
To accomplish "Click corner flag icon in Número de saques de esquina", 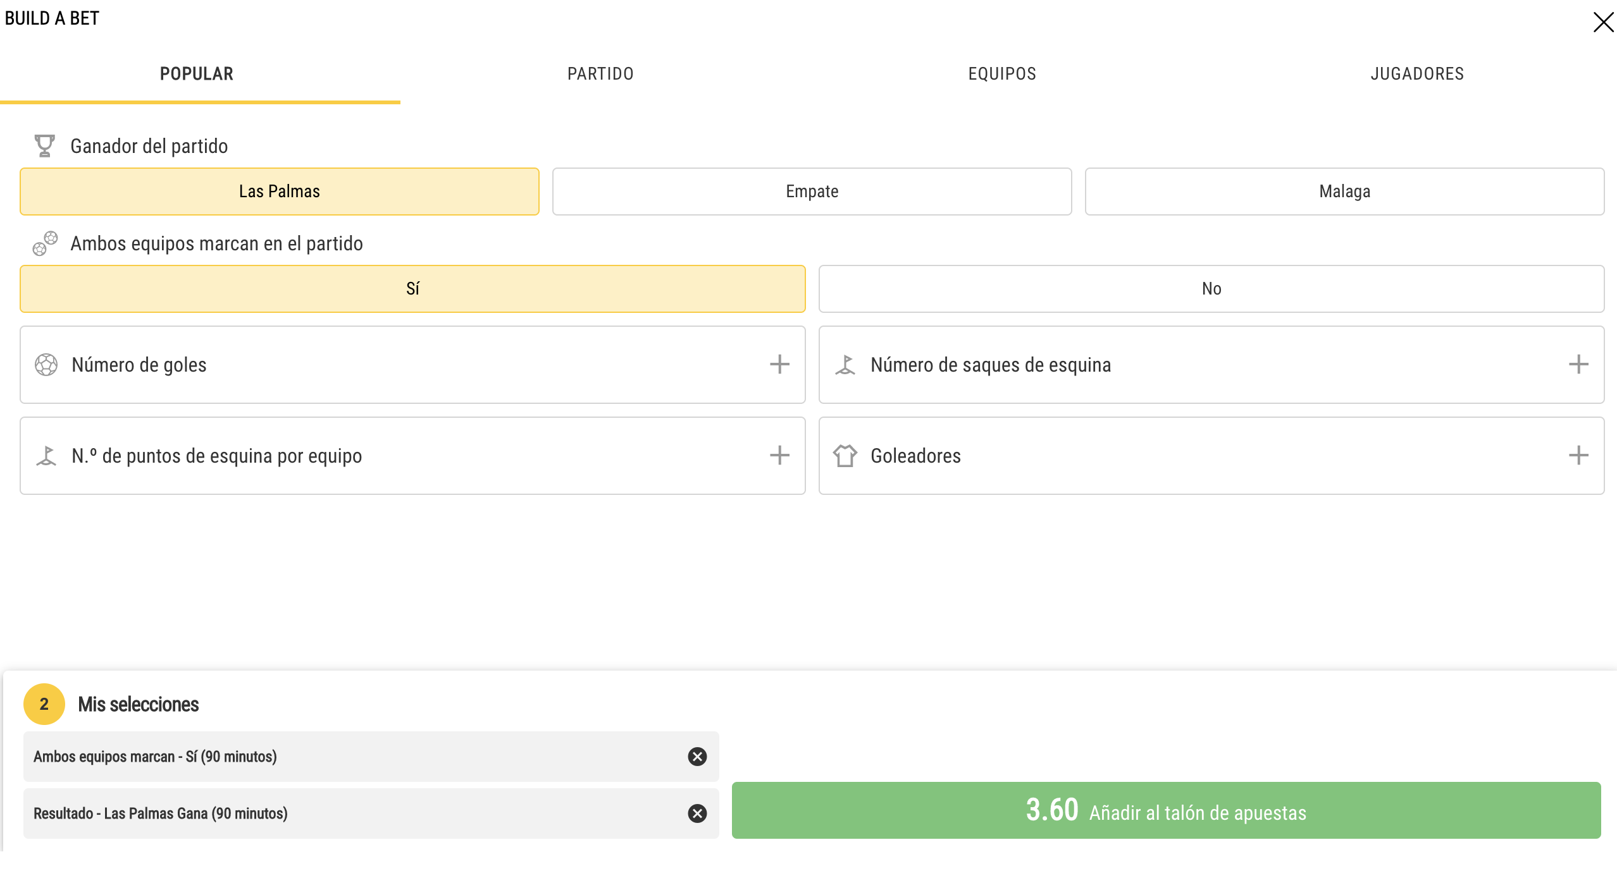I will click(845, 365).
